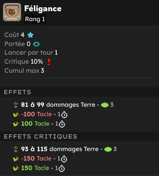Click the clock icon after -150 Tacle

tap(64, 159)
